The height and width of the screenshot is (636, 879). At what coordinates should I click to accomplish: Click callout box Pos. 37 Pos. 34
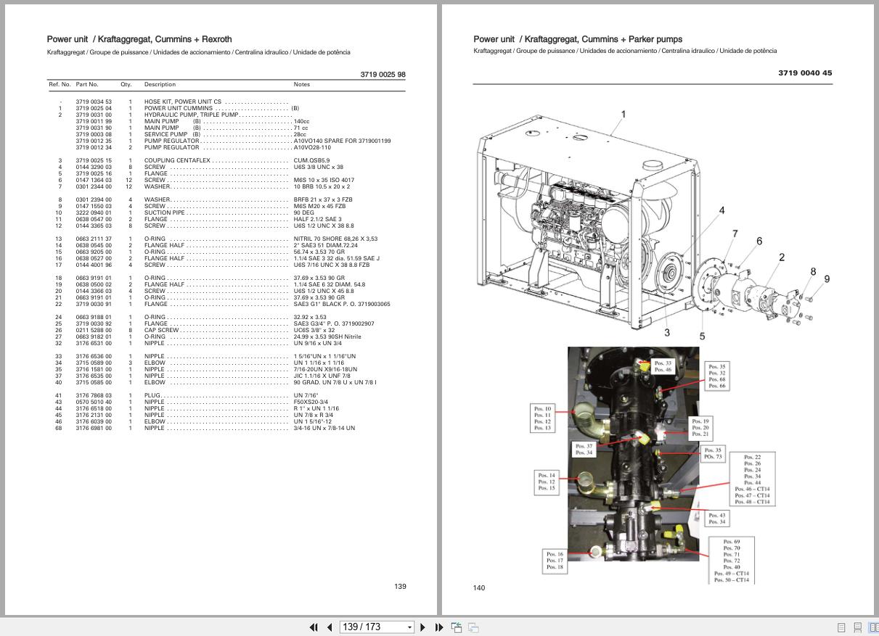click(584, 450)
